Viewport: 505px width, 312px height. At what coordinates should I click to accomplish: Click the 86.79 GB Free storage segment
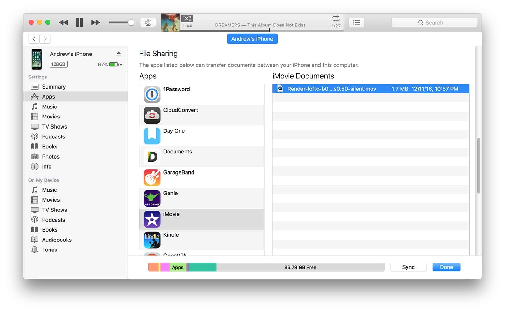click(300, 267)
